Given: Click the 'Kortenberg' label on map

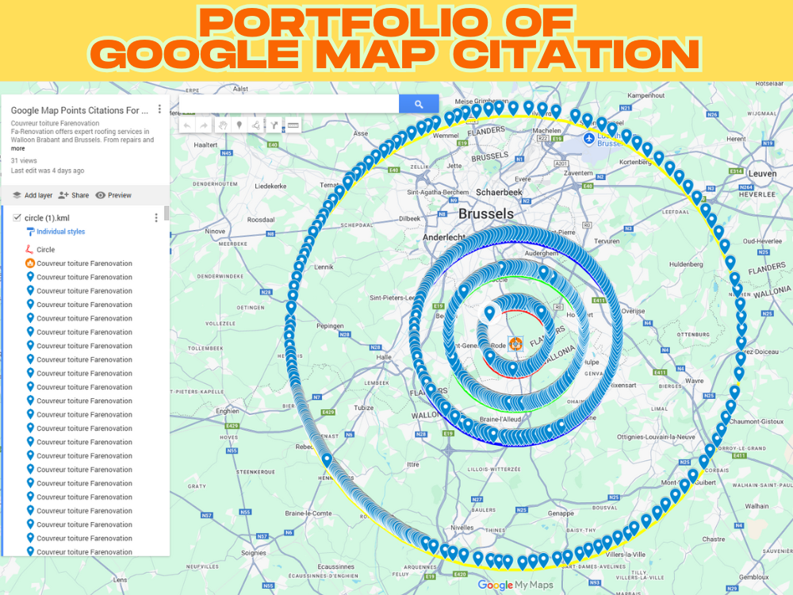Looking at the screenshot, I should [x=635, y=162].
